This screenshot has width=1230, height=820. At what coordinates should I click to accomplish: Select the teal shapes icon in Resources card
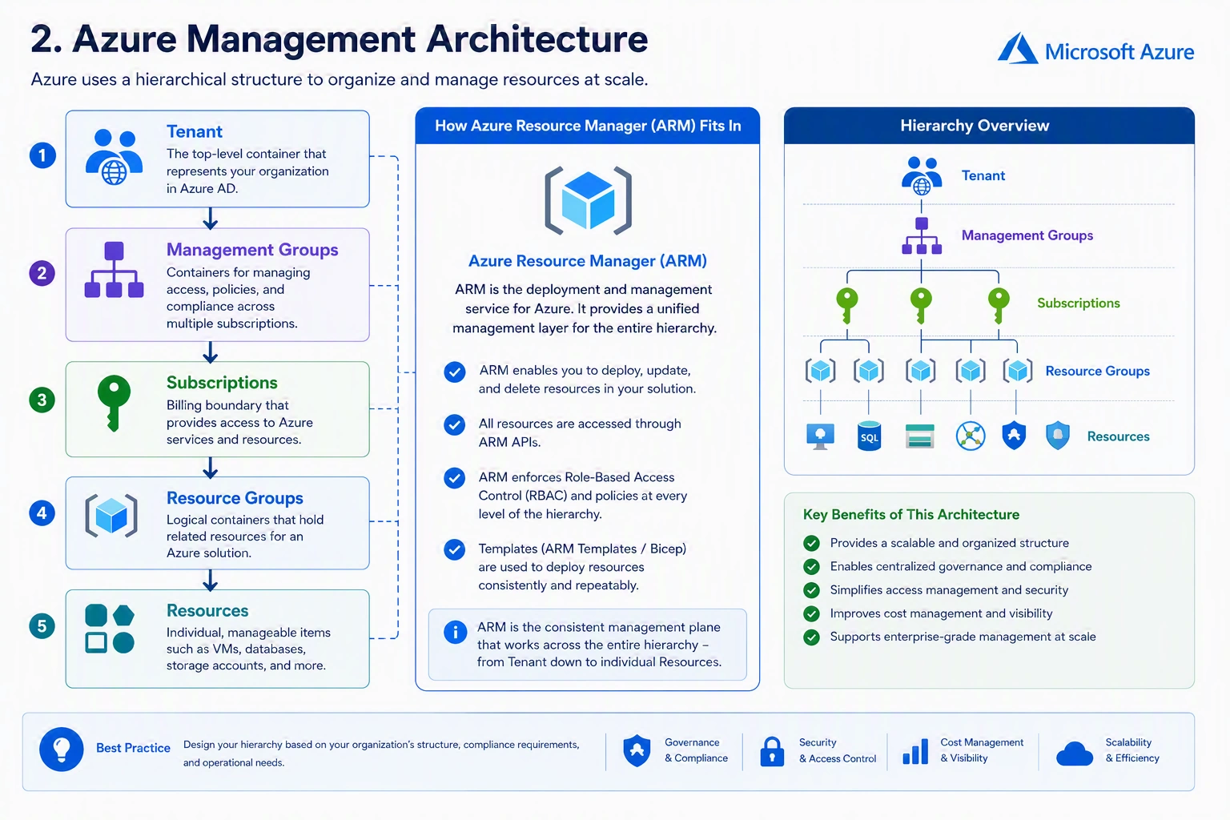point(110,629)
